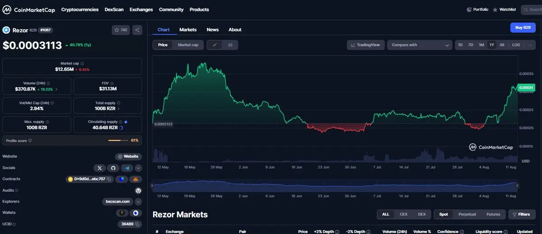Open the X (Twitter) social link
The width and height of the screenshot is (542, 234).
coord(100,168)
